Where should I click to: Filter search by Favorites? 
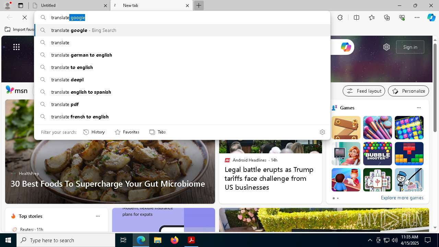coord(127,132)
